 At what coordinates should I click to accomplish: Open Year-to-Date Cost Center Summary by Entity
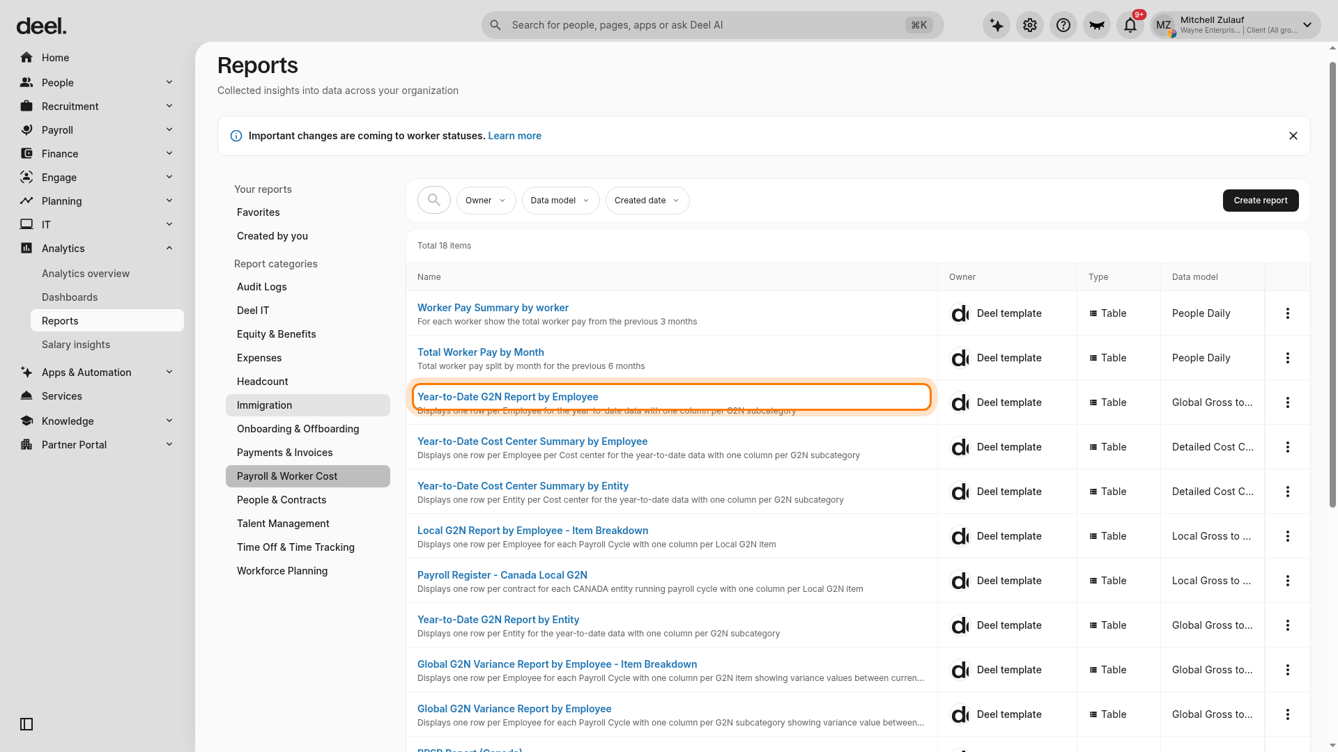[523, 486]
